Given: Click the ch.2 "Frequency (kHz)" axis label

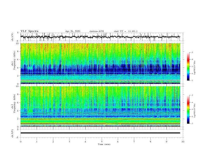Looking at the screenshot, I should coord(15,103).
